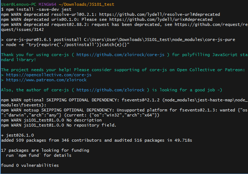Screen dimensions: 248x174
Task: Click 'added 509 packages from 346 contributors'
Action: (51, 140)
